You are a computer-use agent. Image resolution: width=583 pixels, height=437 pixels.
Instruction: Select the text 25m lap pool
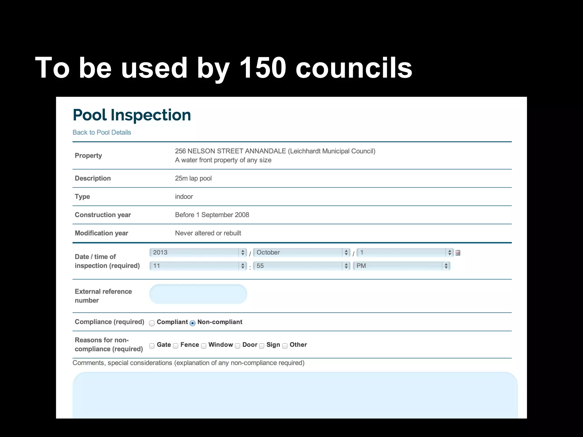click(193, 178)
